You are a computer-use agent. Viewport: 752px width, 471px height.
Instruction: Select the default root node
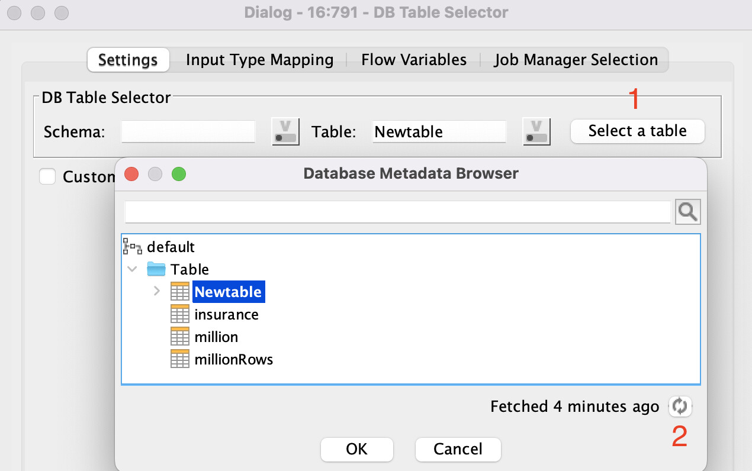pyautogui.click(x=171, y=247)
